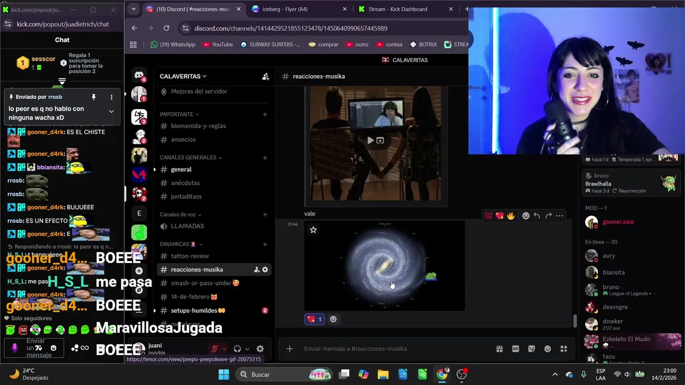Click Discord chat scrollbar thumb
This screenshot has height=385, width=685.
coord(575,321)
